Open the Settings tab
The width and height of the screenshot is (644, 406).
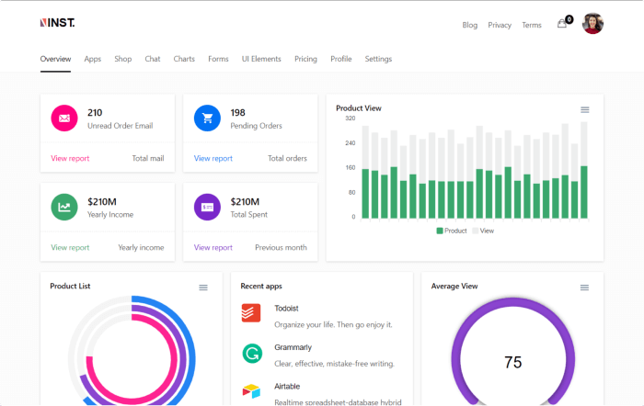click(378, 59)
